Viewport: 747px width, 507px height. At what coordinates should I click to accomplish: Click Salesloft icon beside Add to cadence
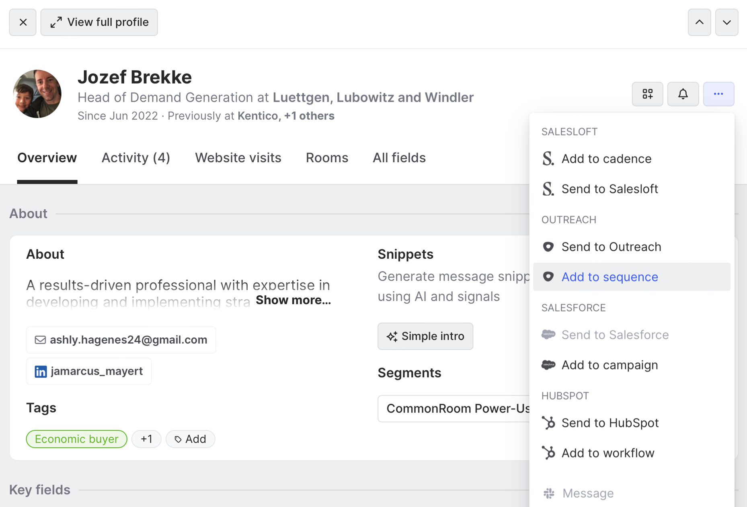tap(548, 159)
